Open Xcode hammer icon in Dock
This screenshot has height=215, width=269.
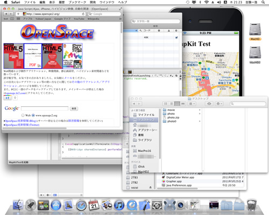(x=145, y=205)
